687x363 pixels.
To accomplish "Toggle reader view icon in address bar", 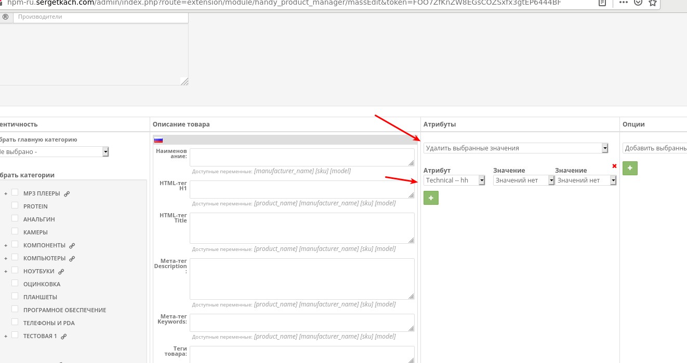I will pyautogui.click(x=602, y=2).
